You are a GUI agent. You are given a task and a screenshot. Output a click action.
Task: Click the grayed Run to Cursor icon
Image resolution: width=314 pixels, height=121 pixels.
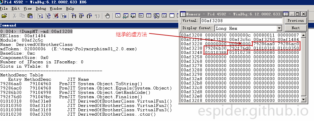97,16
